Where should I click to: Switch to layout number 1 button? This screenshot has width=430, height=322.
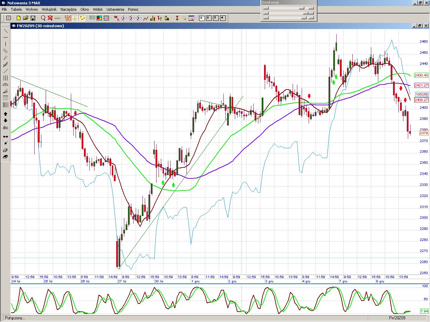202,18
